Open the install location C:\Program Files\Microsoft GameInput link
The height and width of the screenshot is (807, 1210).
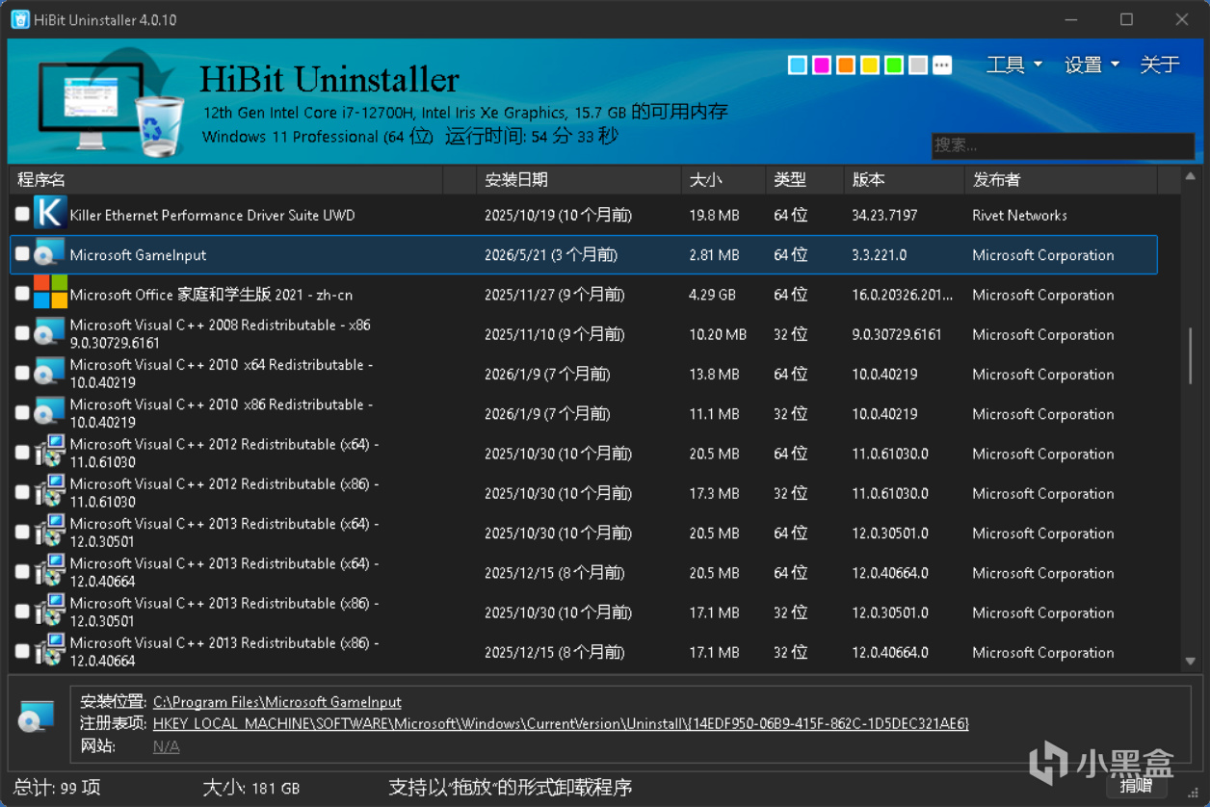click(277, 702)
